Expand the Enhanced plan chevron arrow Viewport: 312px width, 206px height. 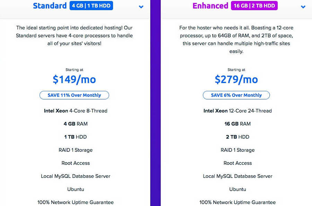pos(303,7)
